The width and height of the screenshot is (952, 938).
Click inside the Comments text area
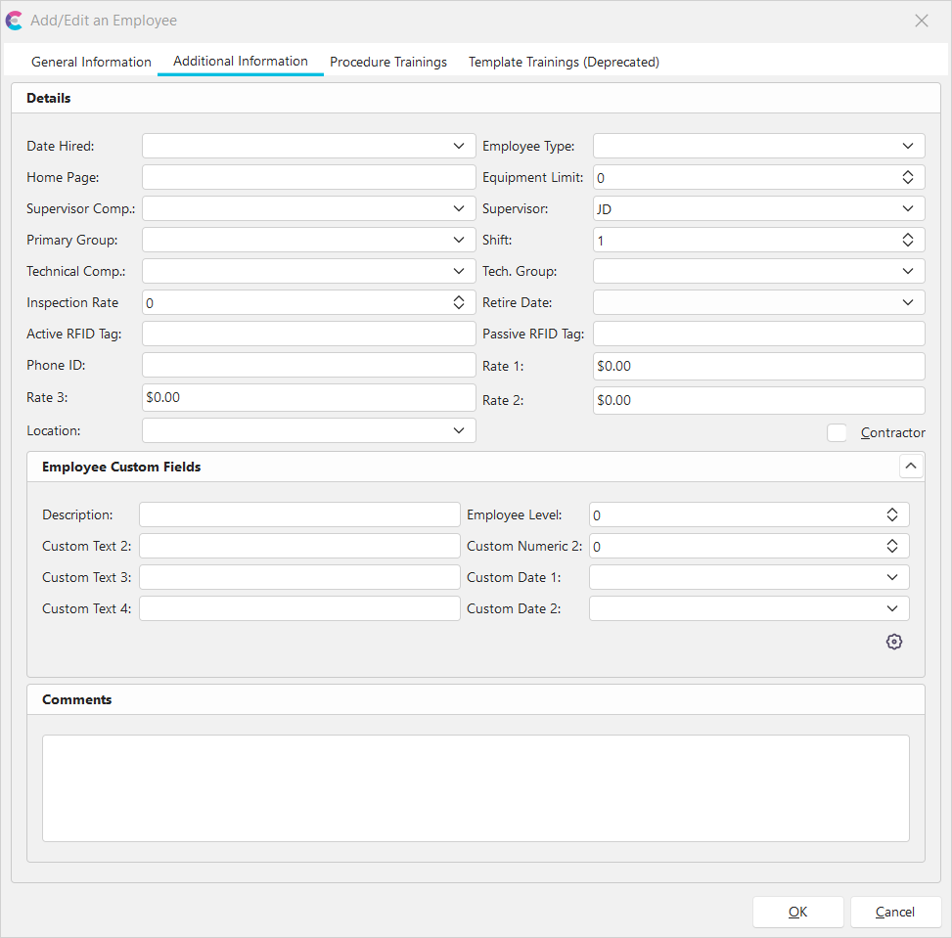point(476,787)
